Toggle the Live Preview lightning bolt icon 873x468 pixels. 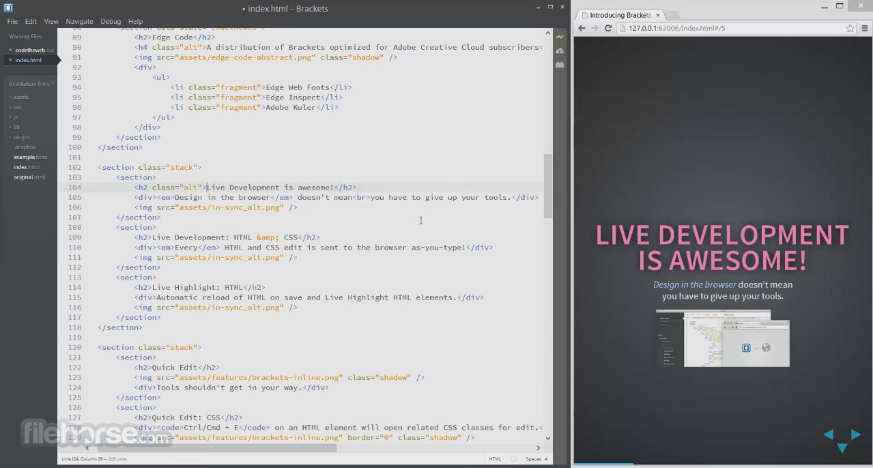pyautogui.click(x=560, y=37)
